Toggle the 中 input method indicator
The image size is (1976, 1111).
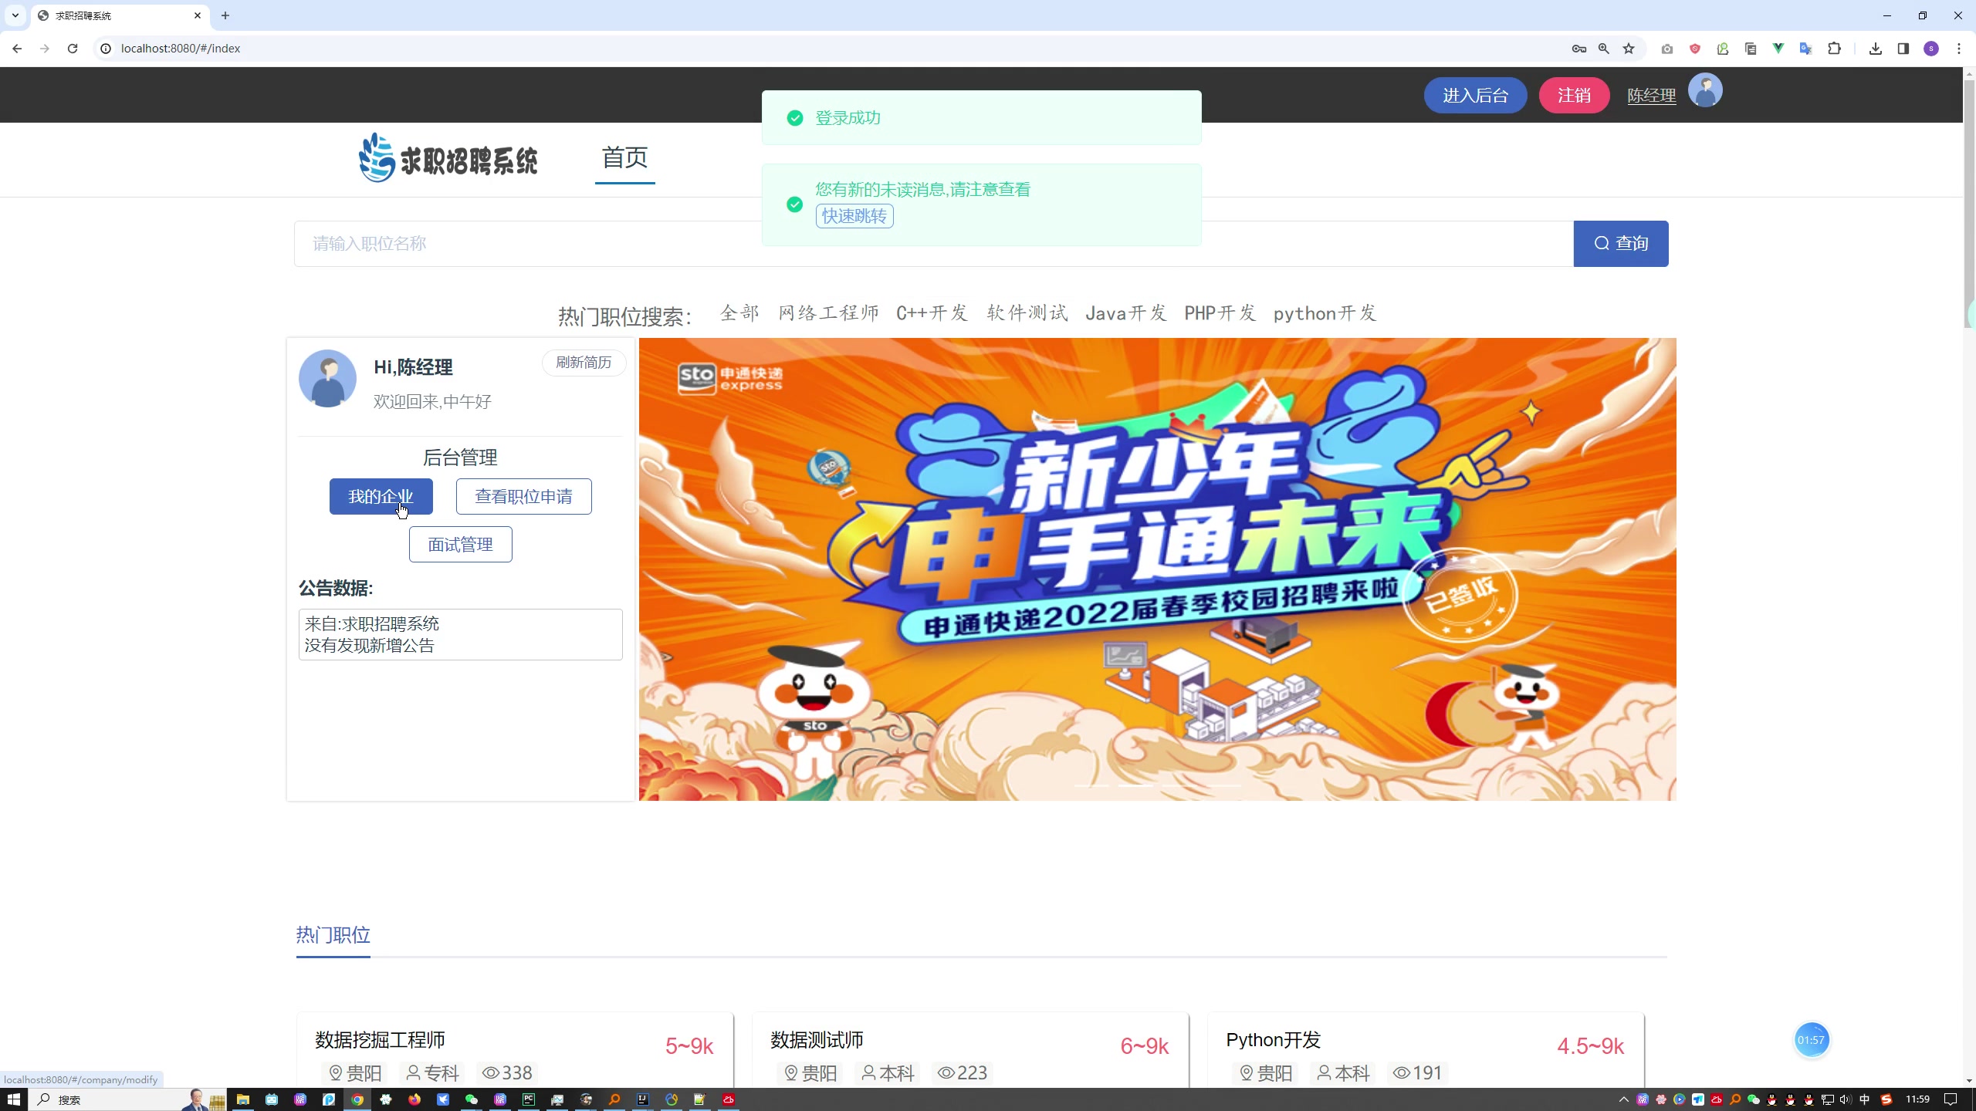(x=1865, y=1099)
